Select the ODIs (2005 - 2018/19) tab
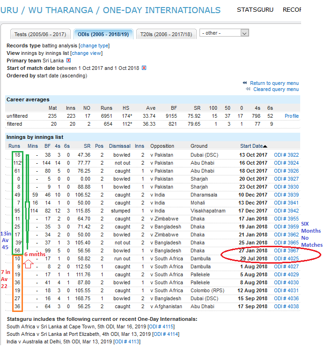The width and height of the screenshot is (325, 349). (x=103, y=34)
